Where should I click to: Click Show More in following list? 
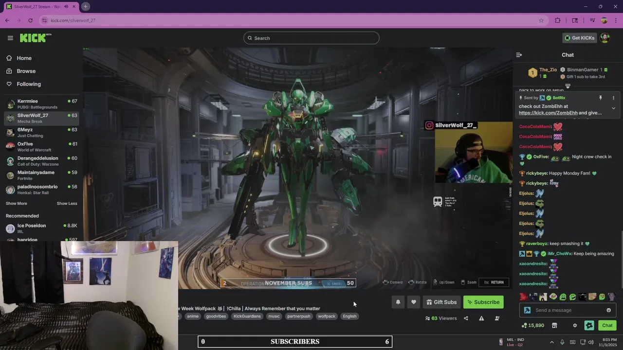(17, 203)
